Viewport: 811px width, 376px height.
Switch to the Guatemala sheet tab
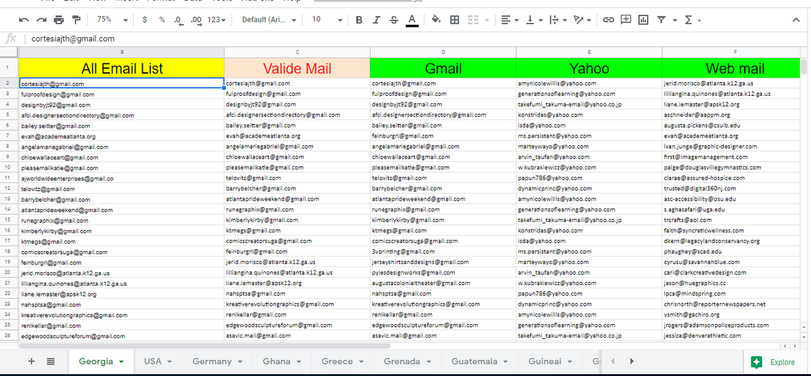pos(474,361)
